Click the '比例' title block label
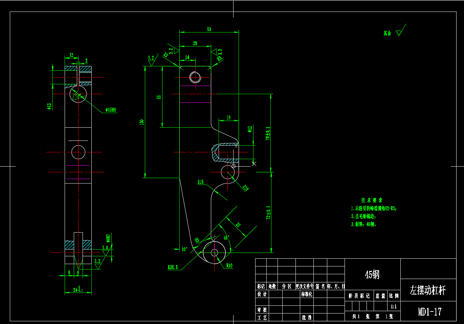The image size is (464, 324). click(394, 296)
